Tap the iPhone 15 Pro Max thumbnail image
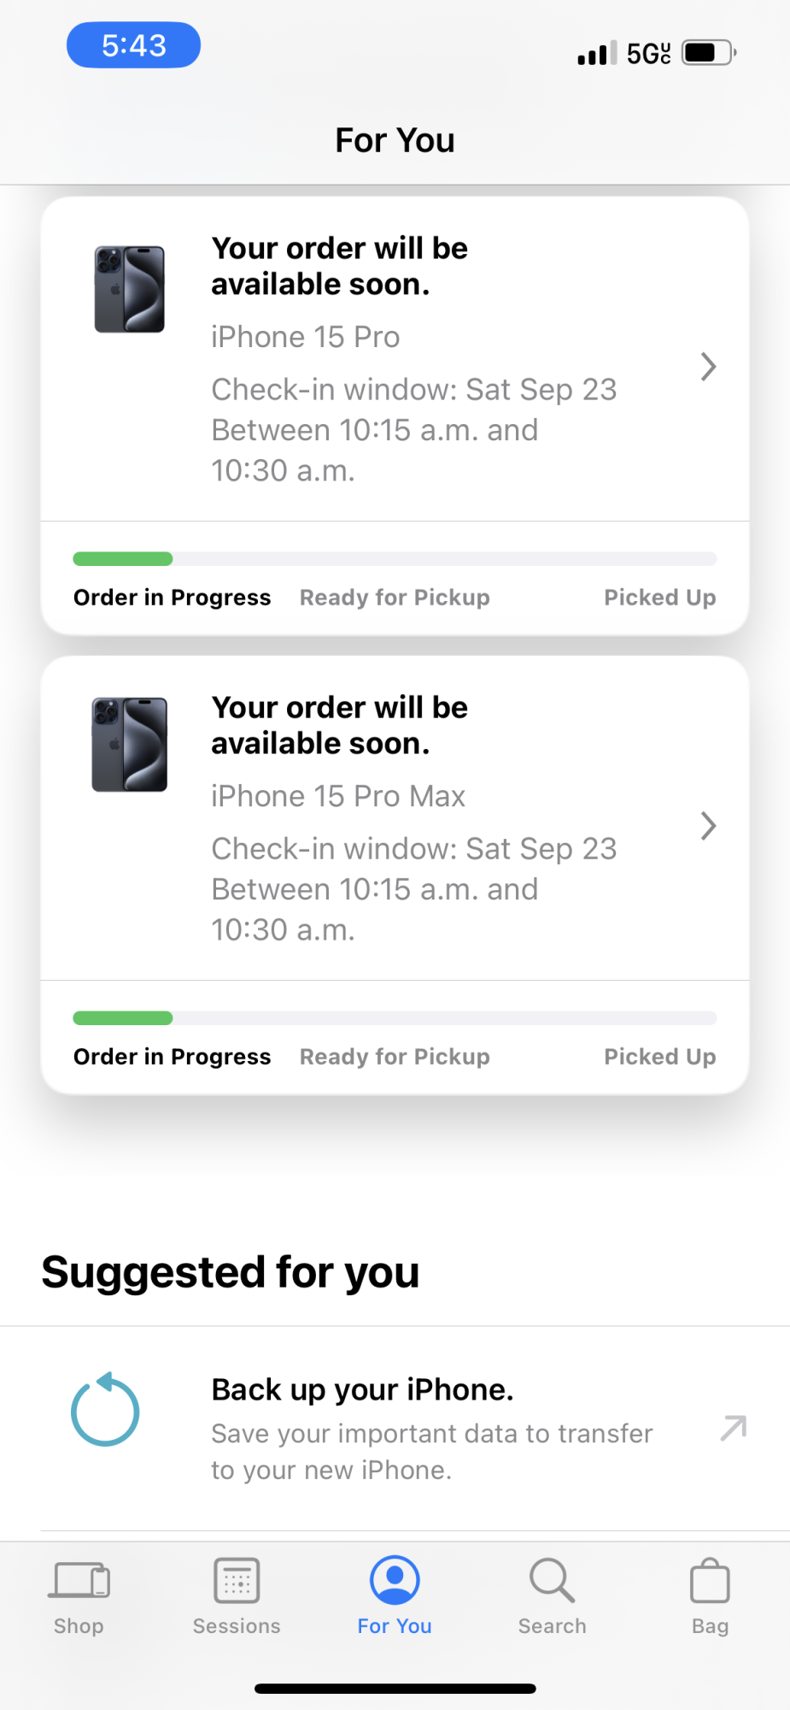 pyautogui.click(x=129, y=745)
